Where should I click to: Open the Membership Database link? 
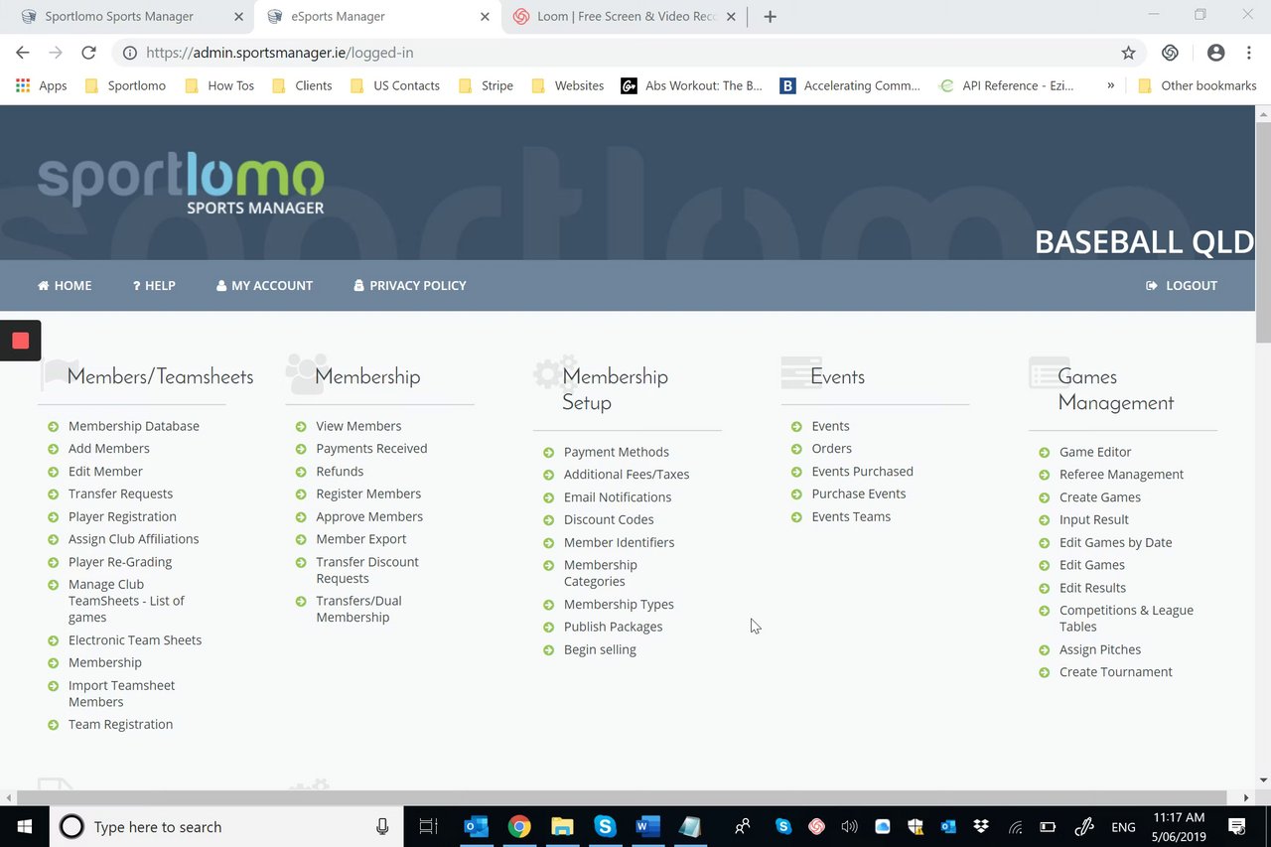[133, 426]
